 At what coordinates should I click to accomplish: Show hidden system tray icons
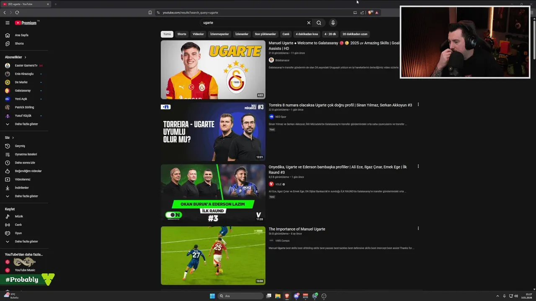[x=497, y=296]
